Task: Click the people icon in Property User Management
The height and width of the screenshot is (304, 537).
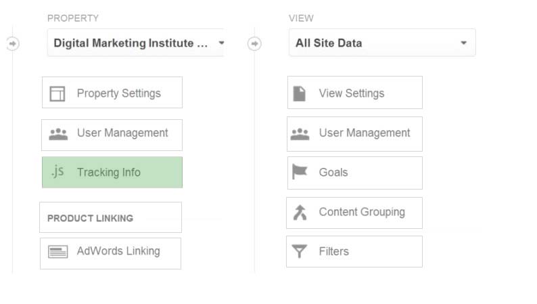Action: point(58,134)
